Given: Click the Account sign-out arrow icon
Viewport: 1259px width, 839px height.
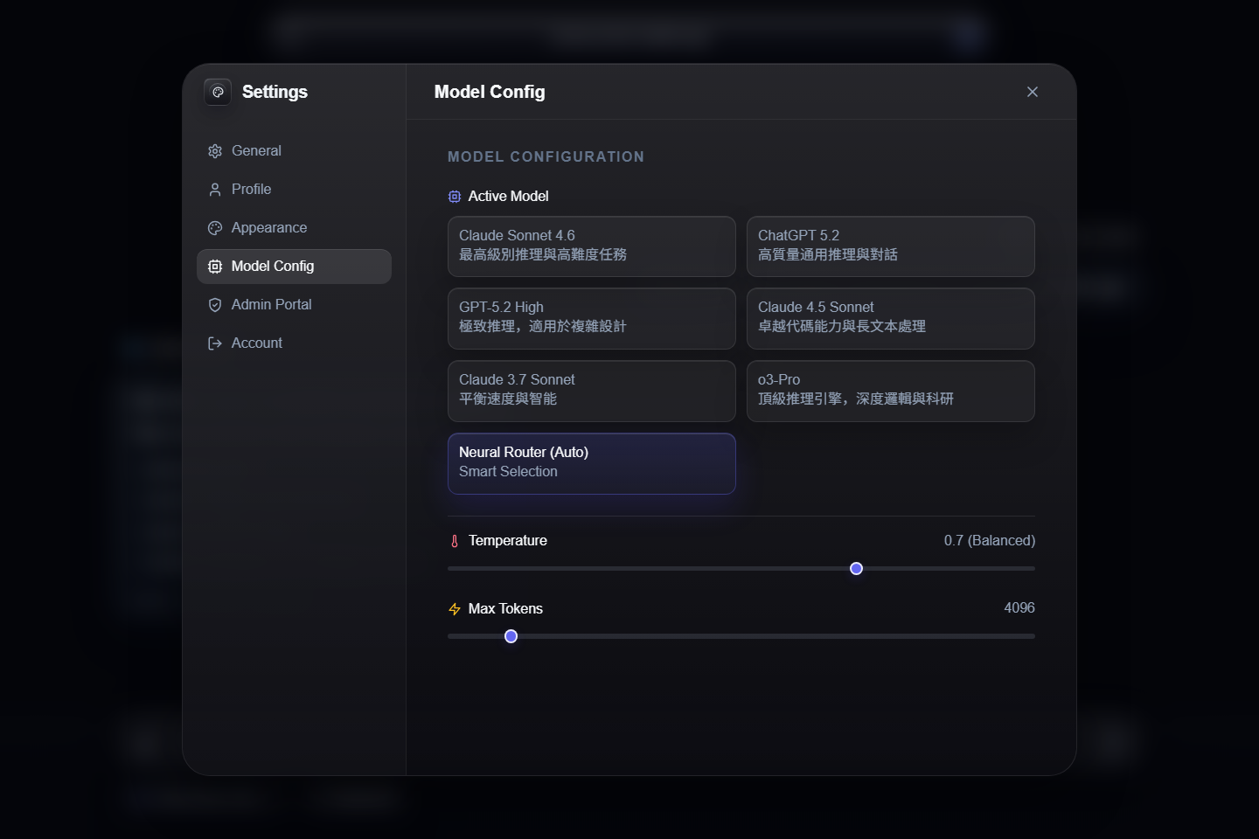Looking at the screenshot, I should (215, 343).
